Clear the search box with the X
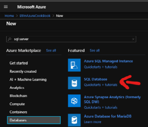The image size is (148, 127). pyautogui.click(x=133, y=39)
